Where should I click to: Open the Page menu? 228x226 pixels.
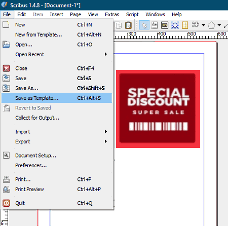pos(75,15)
